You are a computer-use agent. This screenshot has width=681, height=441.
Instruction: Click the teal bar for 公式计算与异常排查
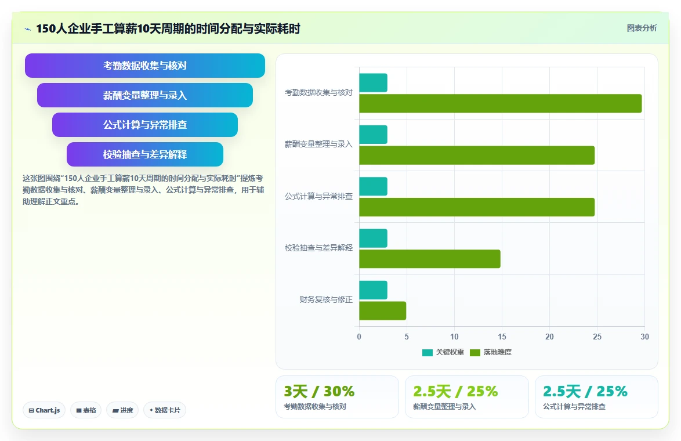(373, 186)
